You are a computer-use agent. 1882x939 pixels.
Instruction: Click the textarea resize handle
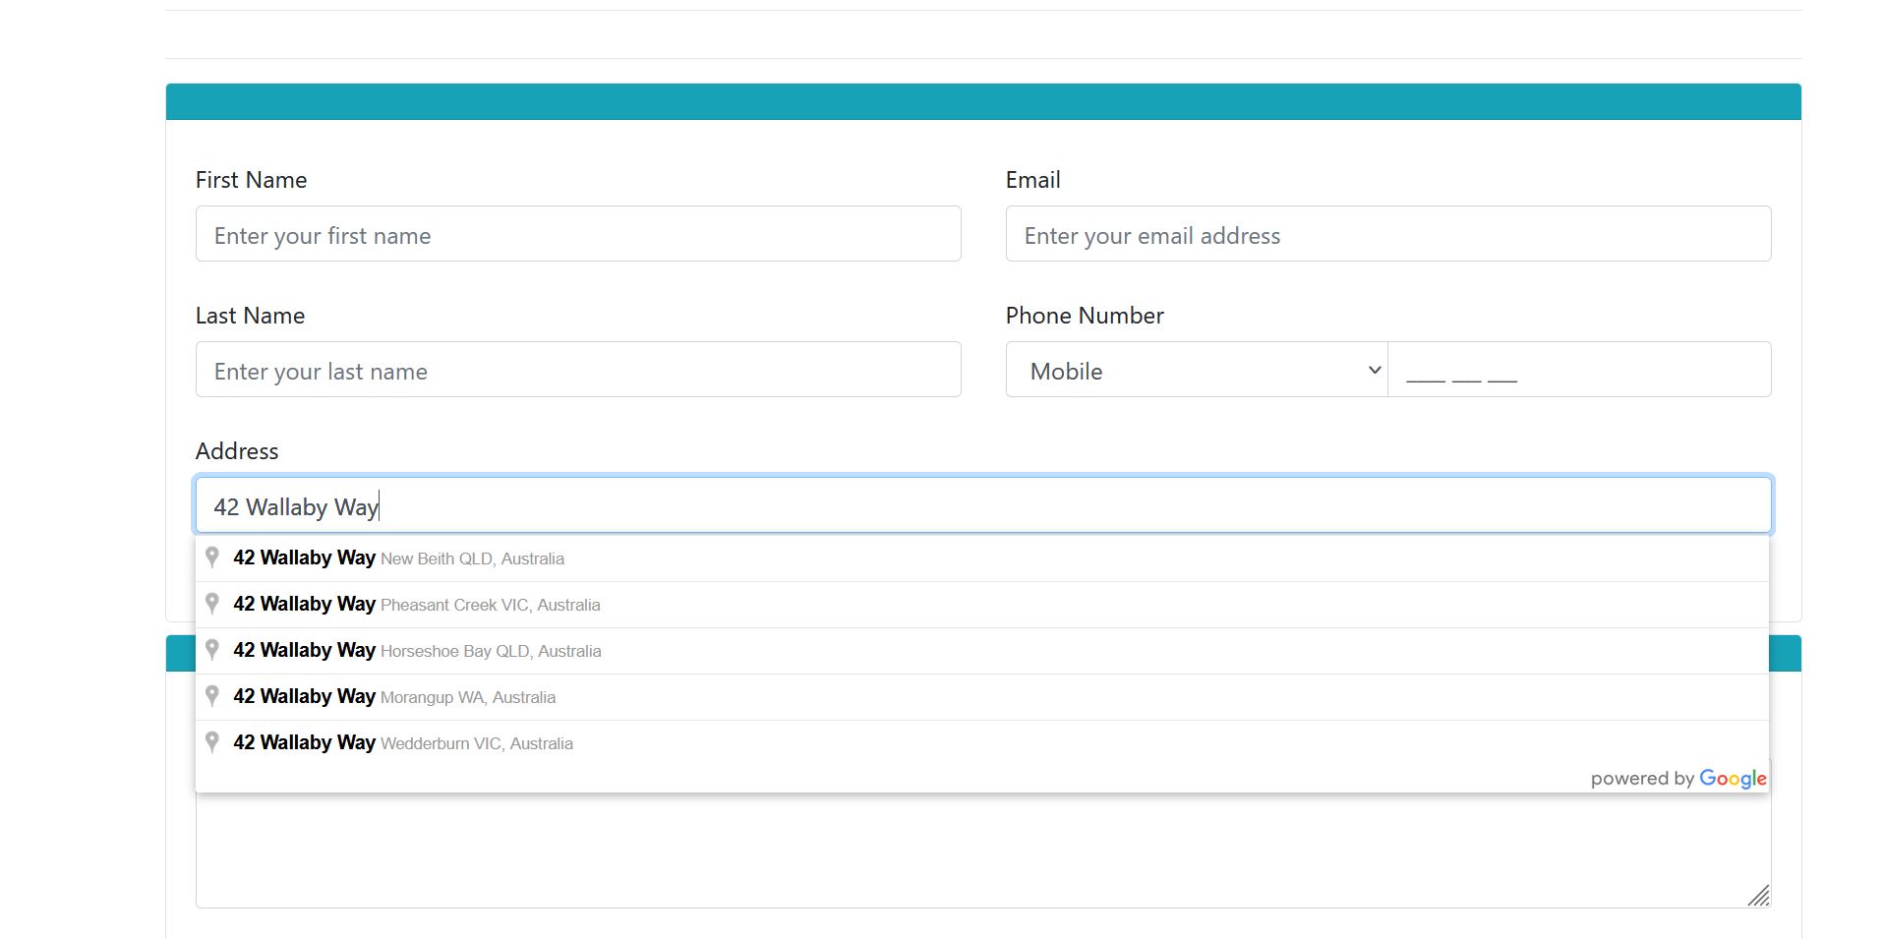[1759, 896]
